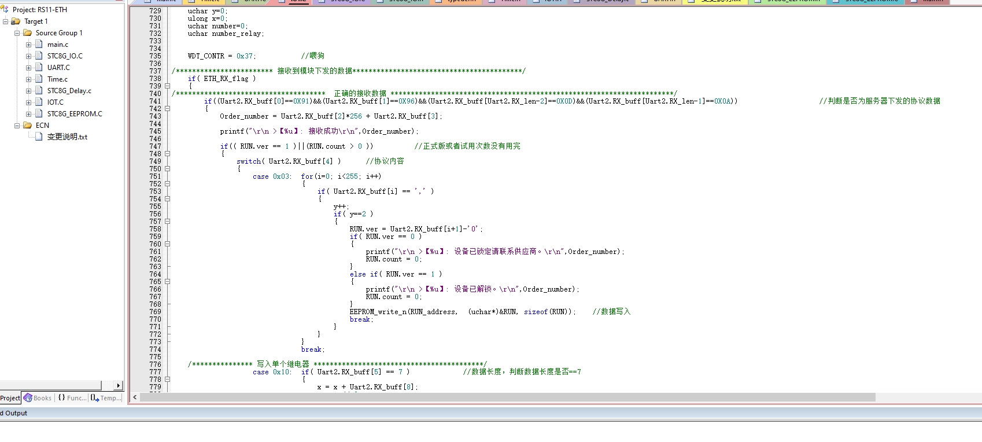Fold the code block at line 760
Viewport: 982px width, 442px height.
pos(167,244)
